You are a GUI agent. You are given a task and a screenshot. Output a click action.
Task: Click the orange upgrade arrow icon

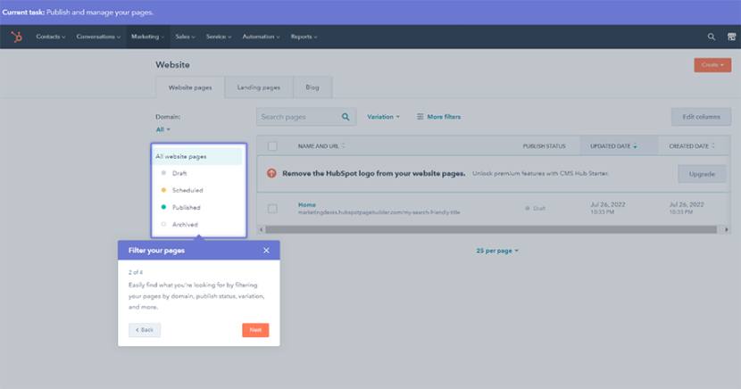[271, 173]
